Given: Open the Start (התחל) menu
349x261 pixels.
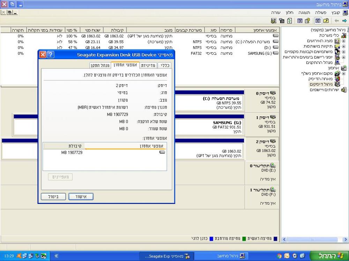Looking at the screenshot, I should coord(329,256).
